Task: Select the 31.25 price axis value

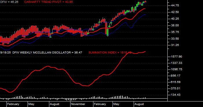Action: pyautogui.click(x=175, y=45)
